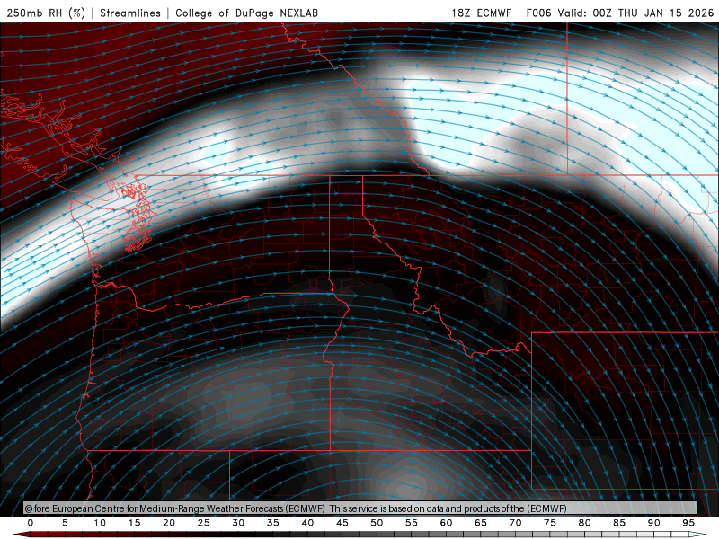Click the '45' color scale label
The height and width of the screenshot is (539, 719).
click(342, 523)
